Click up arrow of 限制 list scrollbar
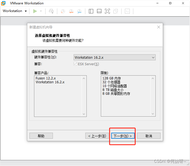 point(153,79)
